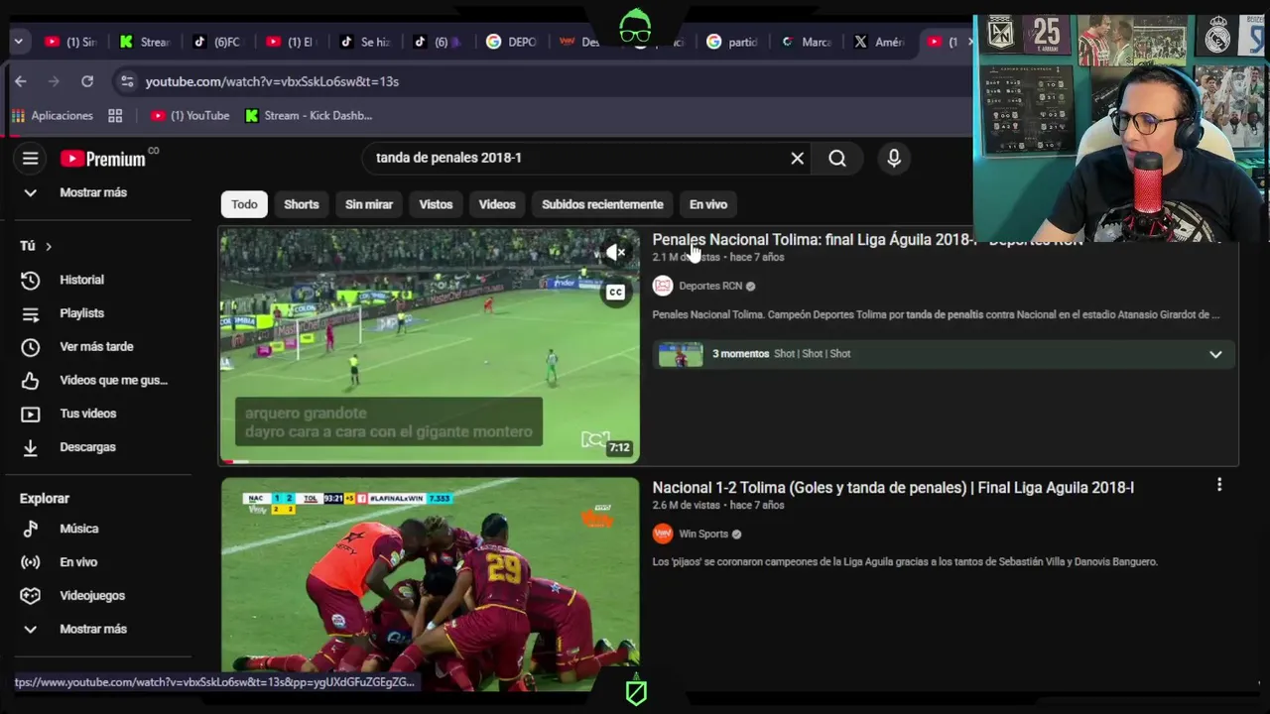Open site info icon in address bar
Viewport: 1270px width, 714px height.
click(x=125, y=81)
